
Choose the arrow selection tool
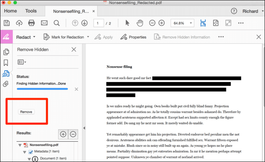(128, 23)
